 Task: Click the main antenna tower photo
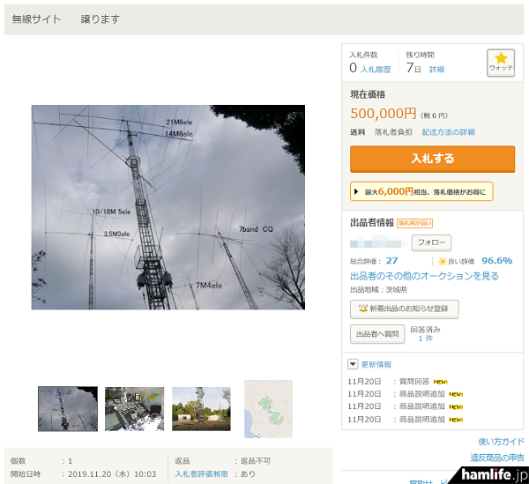(x=168, y=207)
